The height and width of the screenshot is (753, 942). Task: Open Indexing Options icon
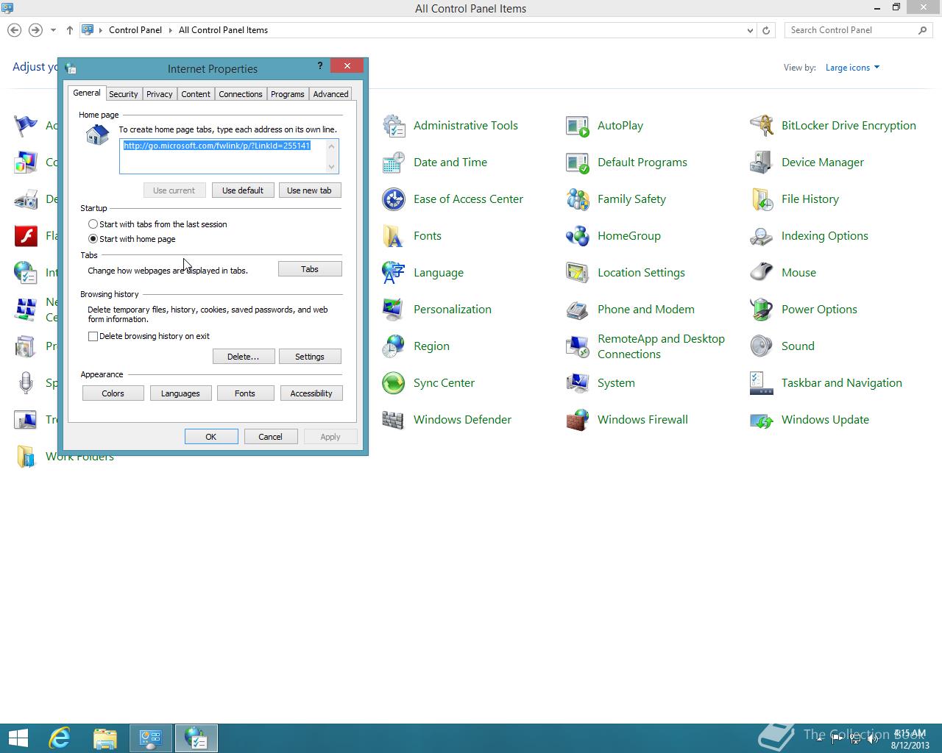coord(762,236)
